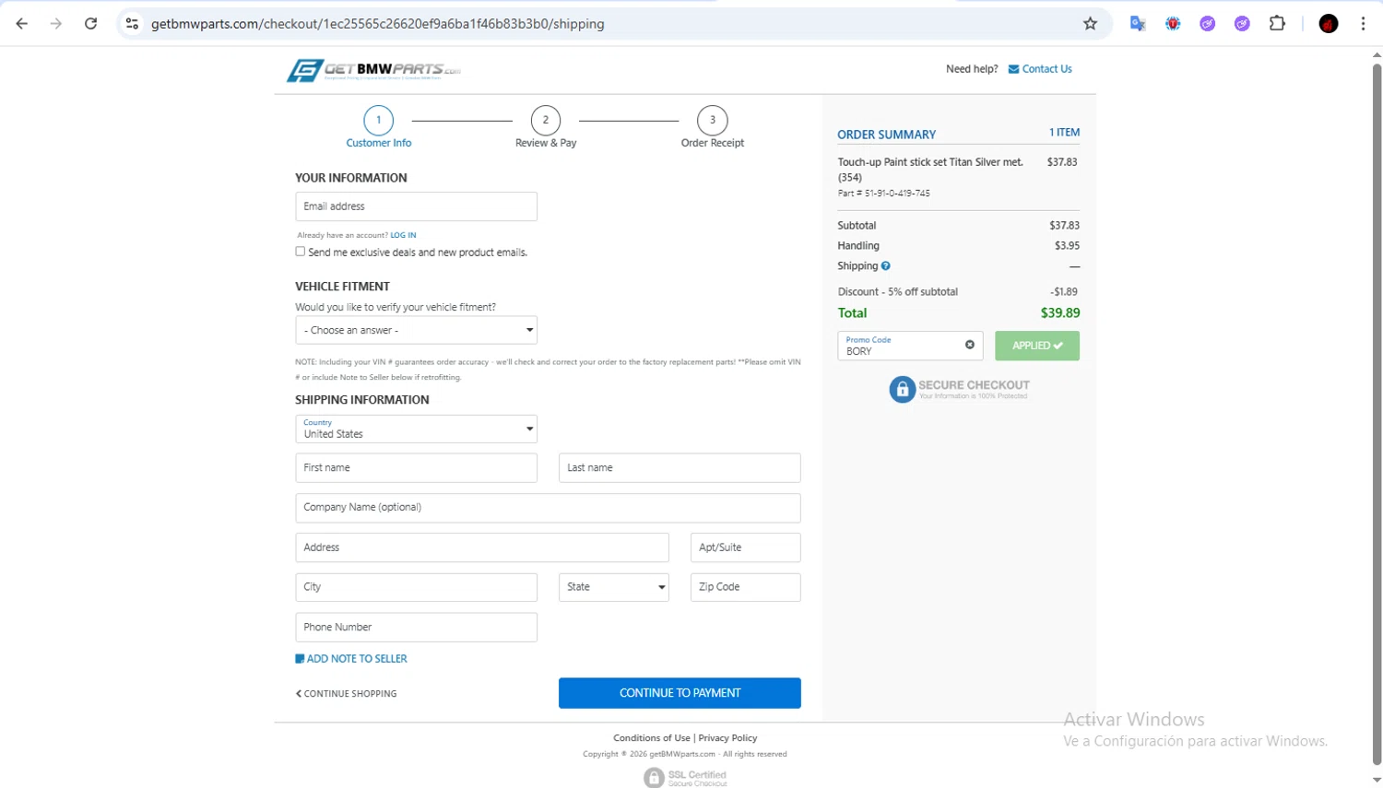Click the $39.89 total amount
This screenshot has height=788, width=1383.
(1060, 313)
